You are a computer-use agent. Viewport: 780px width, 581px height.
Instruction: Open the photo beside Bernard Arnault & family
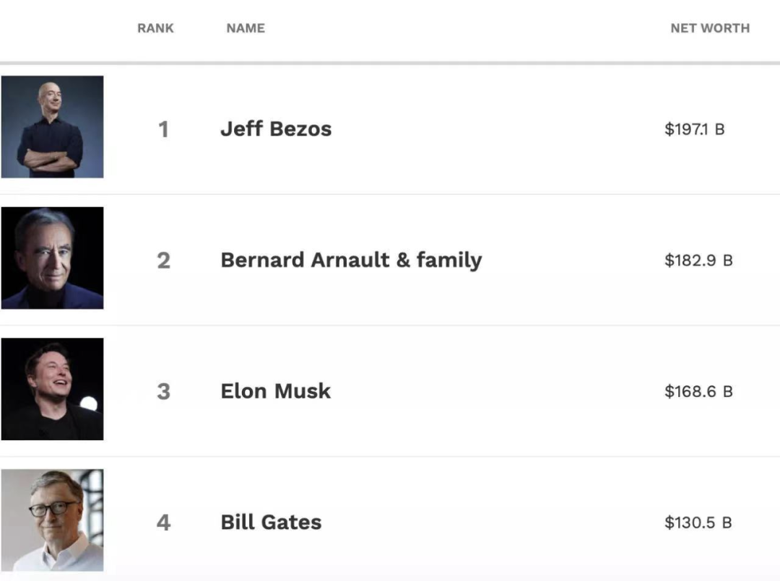coord(52,258)
